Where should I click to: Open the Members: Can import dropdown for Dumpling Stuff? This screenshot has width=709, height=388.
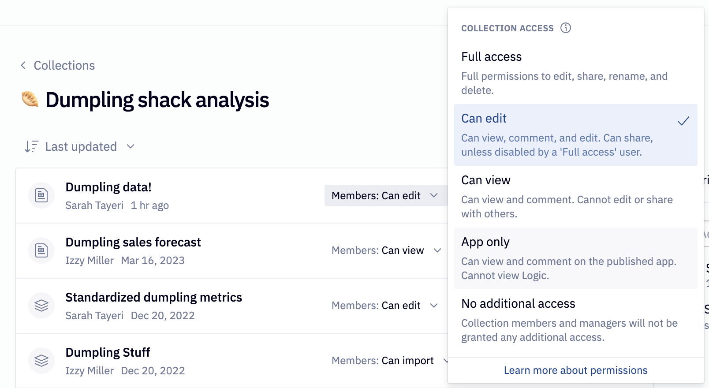[390, 360]
